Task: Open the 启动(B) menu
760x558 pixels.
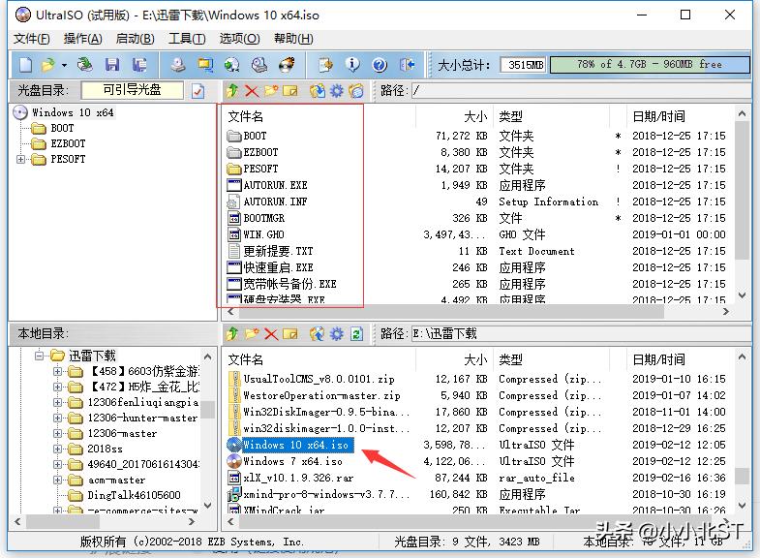Action: click(x=135, y=39)
